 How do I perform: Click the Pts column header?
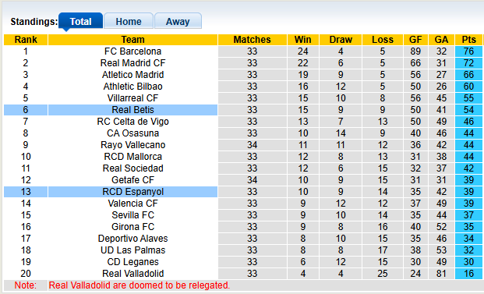click(468, 40)
